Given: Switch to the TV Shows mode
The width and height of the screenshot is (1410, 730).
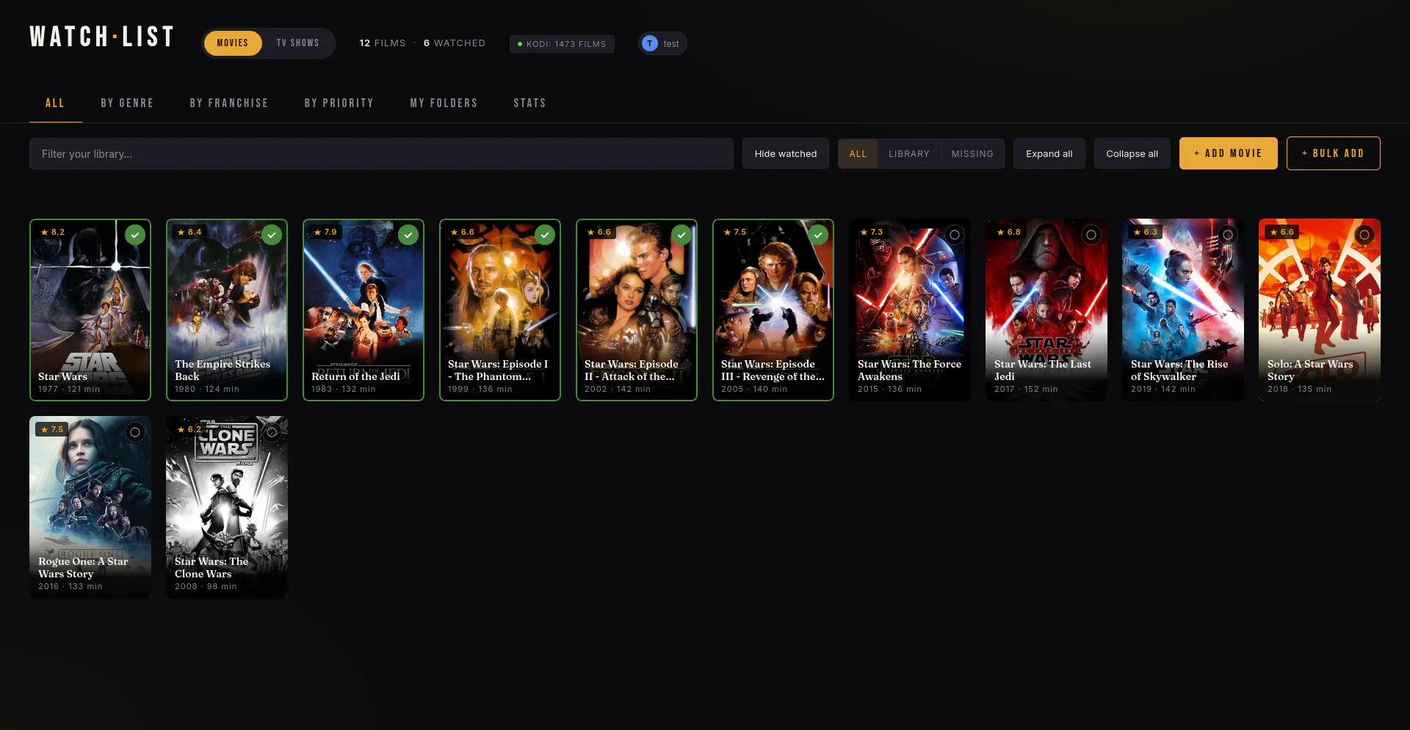Looking at the screenshot, I should pos(298,43).
